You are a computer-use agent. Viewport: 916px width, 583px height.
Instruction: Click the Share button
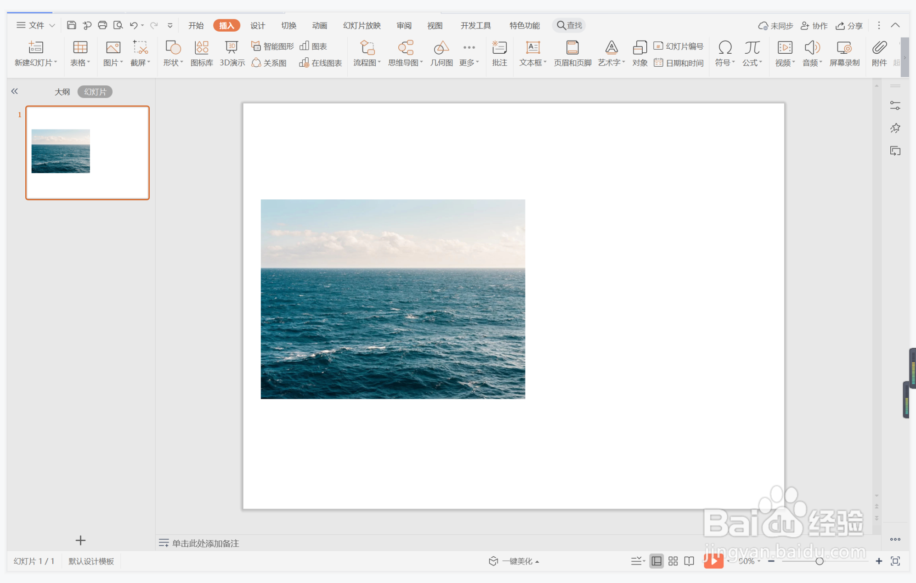point(849,26)
